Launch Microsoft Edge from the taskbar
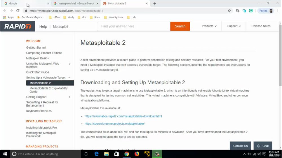The height and width of the screenshot is (158, 282). click(96, 154)
